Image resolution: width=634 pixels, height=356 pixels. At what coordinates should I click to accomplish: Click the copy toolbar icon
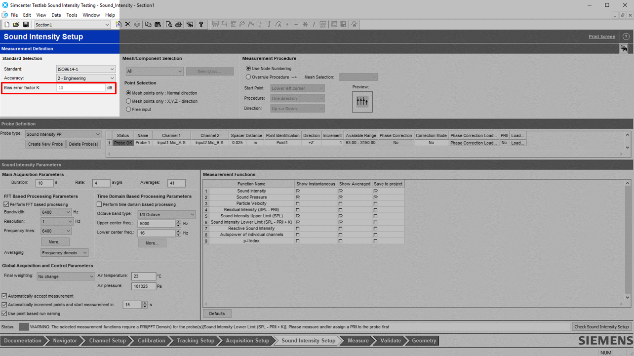(149, 24)
